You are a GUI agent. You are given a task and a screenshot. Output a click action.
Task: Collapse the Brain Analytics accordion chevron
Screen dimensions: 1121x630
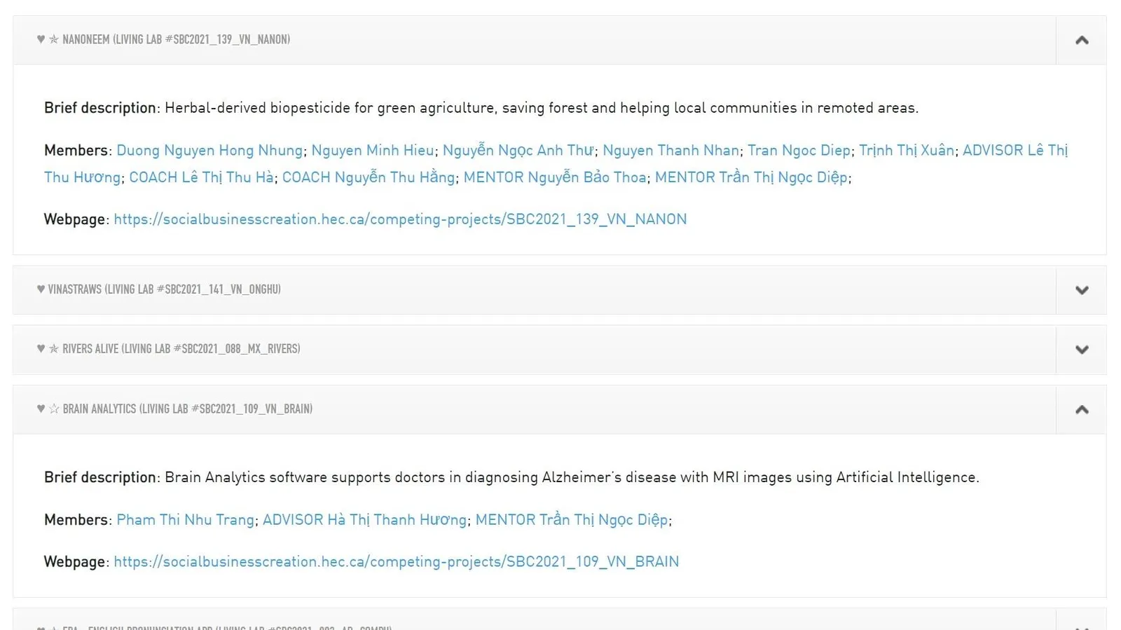1081,409
